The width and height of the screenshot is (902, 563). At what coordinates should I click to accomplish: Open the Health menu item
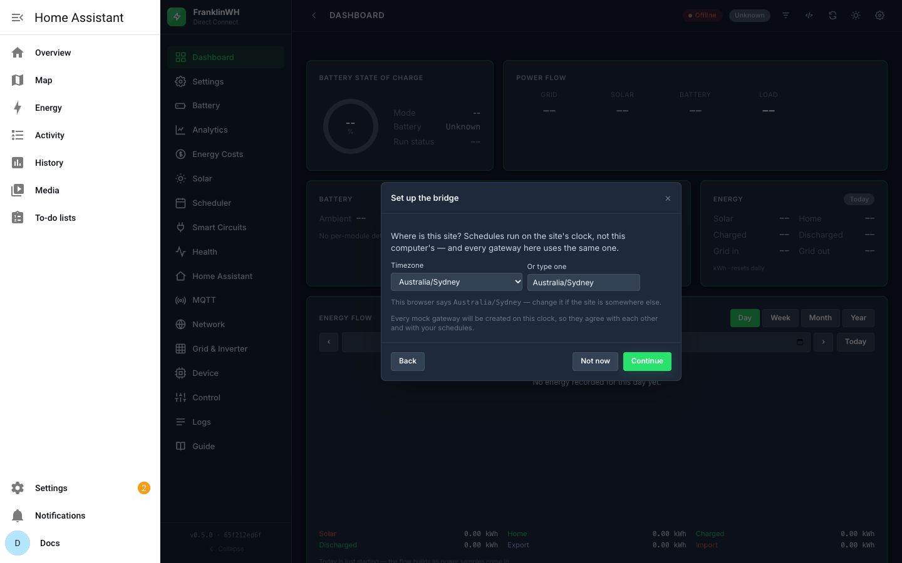(225, 252)
